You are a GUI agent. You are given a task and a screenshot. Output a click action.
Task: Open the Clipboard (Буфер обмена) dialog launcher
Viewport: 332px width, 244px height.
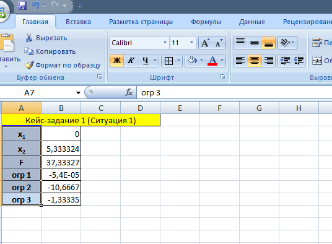(x=100, y=77)
